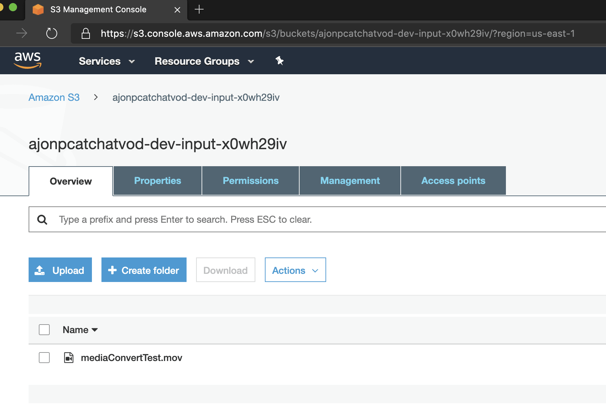Click the S3 favicon on the tab

tap(38, 10)
